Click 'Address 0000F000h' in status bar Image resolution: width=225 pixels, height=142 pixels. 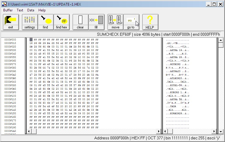(112, 138)
